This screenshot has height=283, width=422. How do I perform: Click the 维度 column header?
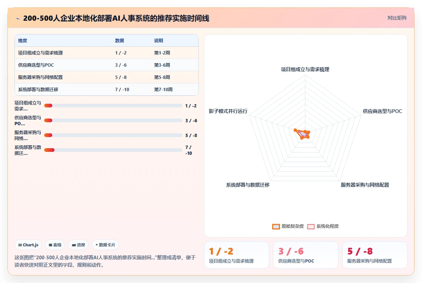[23, 41]
